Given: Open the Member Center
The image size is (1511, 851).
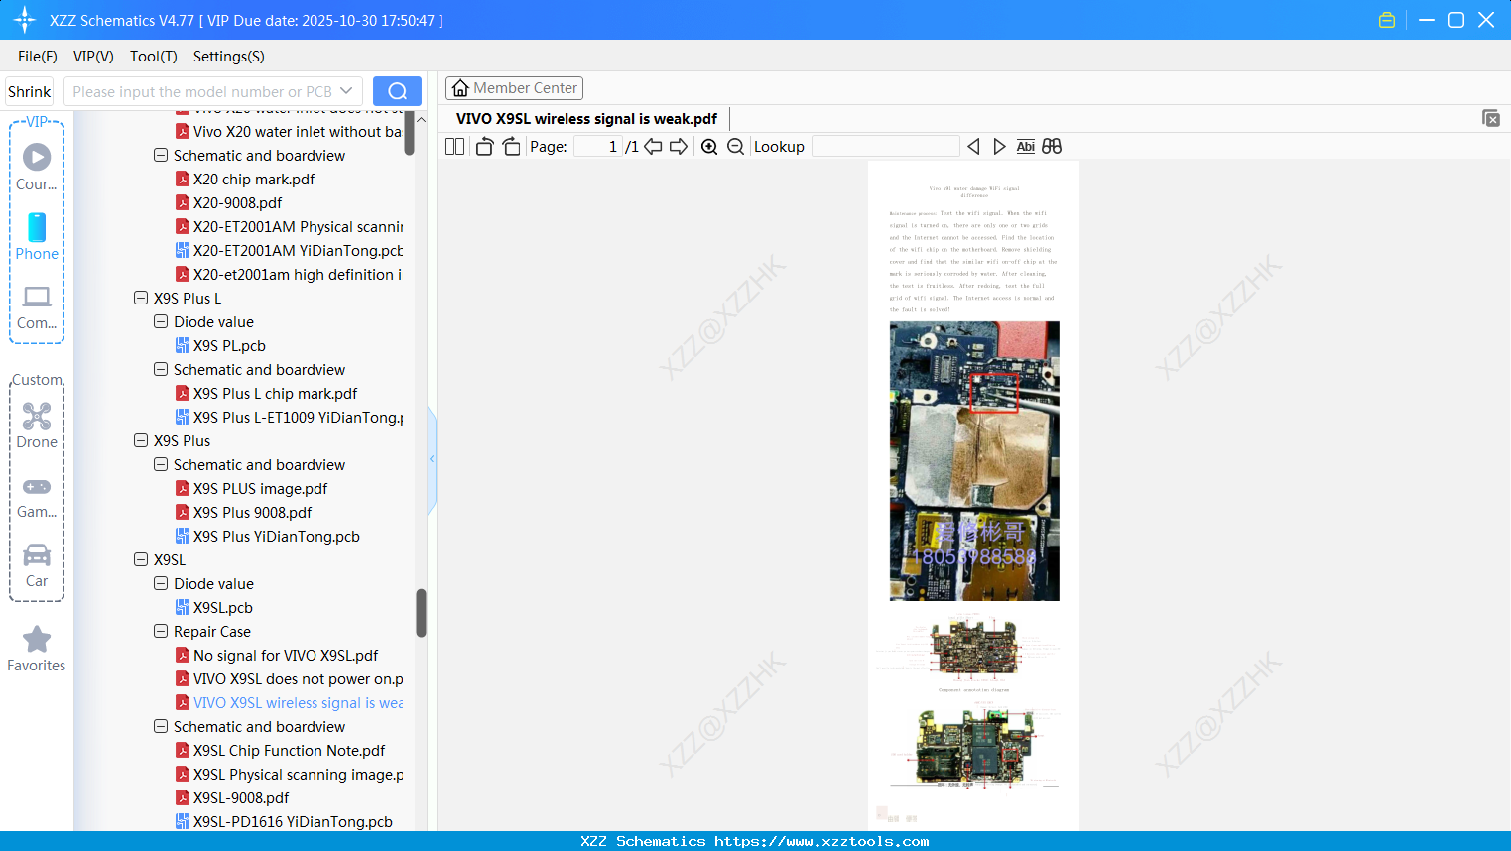Looking at the screenshot, I should click(514, 88).
